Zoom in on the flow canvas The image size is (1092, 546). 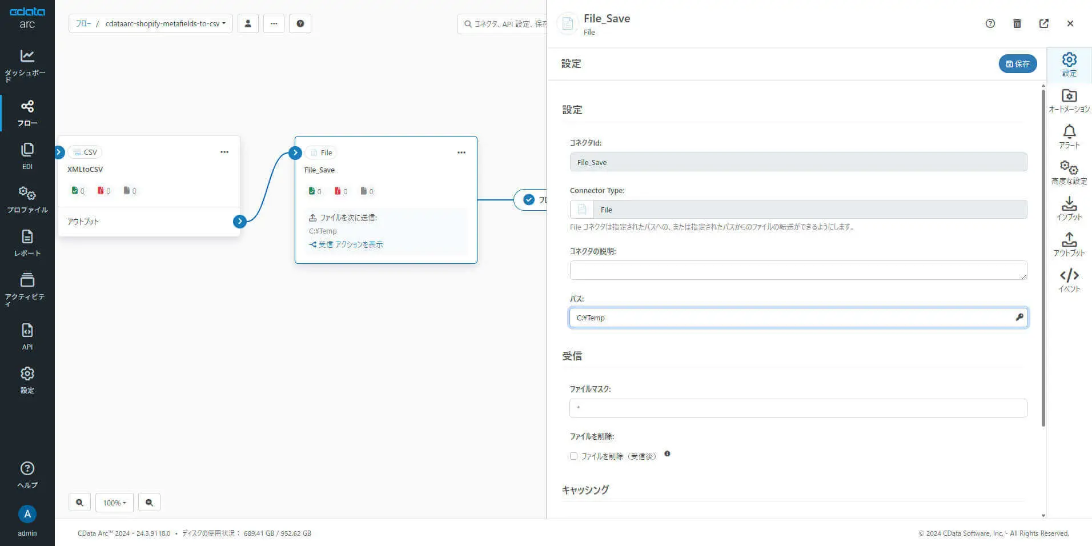click(x=79, y=503)
